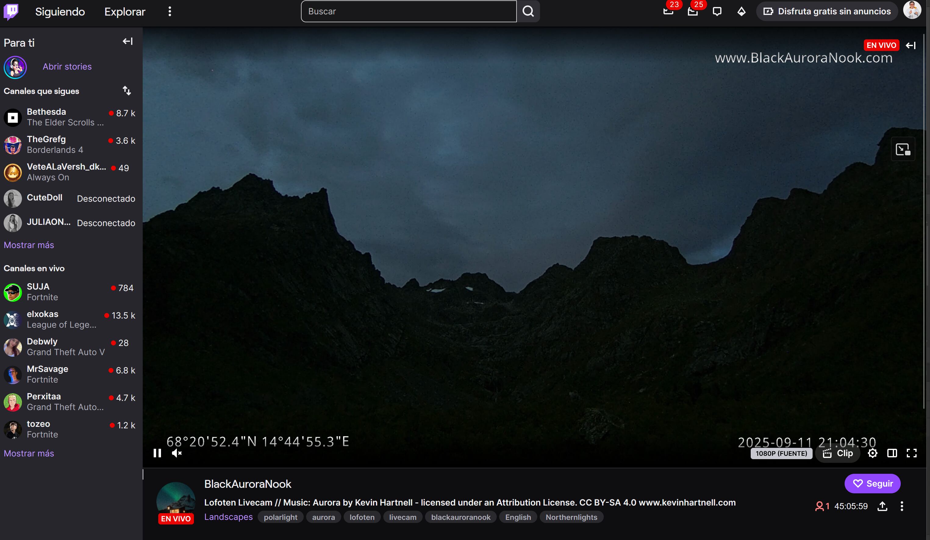Viewport: 930px width, 540px height.
Task: Open the three-dot menu in top navigation
Action: pyautogui.click(x=170, y=12)
